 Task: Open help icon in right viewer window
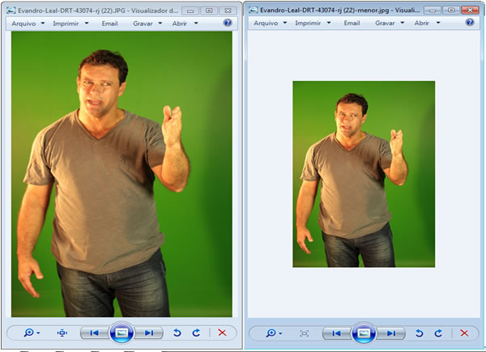click(x=470, y=23)
